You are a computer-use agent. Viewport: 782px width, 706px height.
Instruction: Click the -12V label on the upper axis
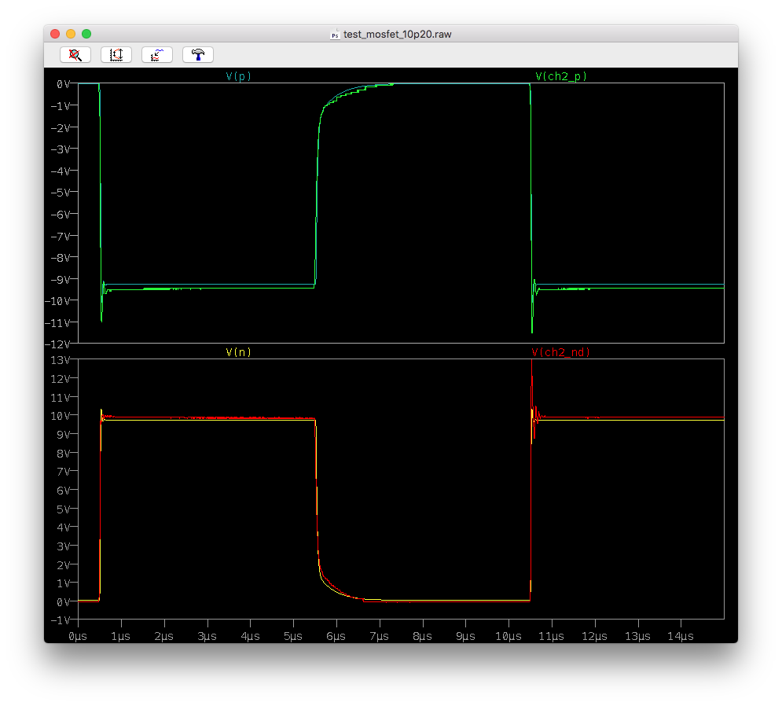point(57,344)
